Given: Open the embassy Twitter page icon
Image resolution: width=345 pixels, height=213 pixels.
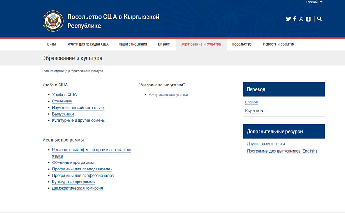Looking at the screenshot, I should tap(289, 19).
